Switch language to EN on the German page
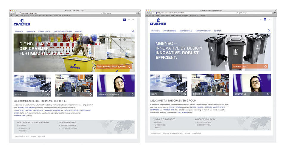Viewport: 286px width, 152px height. click(x=129, y=20)
